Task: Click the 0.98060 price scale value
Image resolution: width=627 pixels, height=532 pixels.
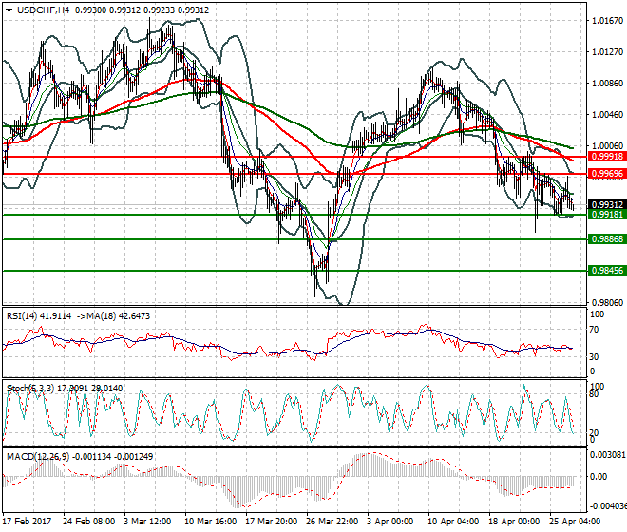Action: coord(607,303)
